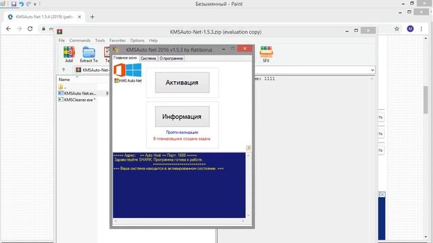Select the KMSAuto Net.exe file in WinRAR
433x243 pixels.
tap(77, 93)
